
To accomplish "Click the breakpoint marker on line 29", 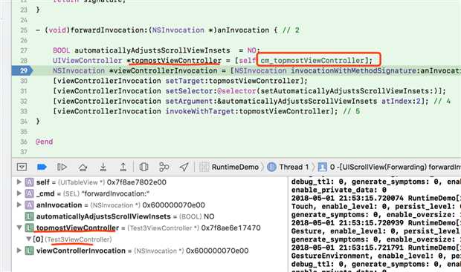I will (22, 70).
